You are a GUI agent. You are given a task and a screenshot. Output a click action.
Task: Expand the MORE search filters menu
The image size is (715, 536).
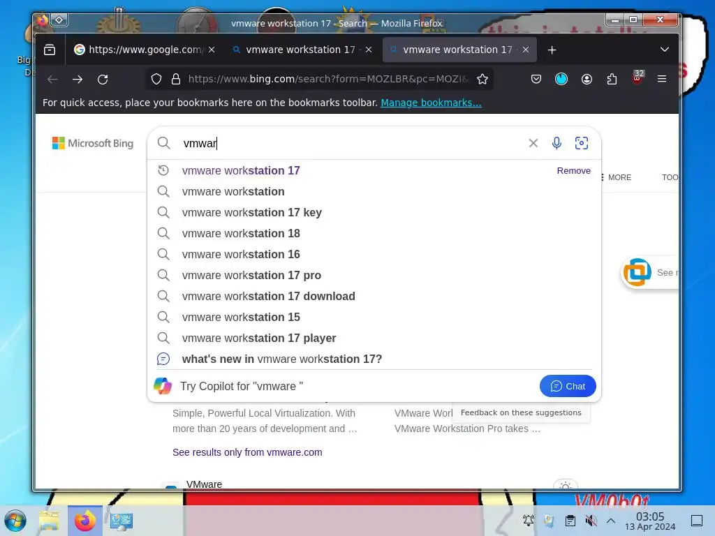pyautogui.click(x=616, y=177)
